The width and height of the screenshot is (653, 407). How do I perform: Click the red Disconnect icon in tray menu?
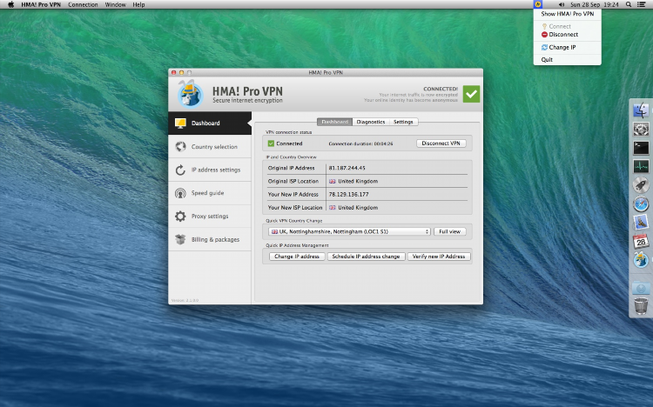[544, 35]
